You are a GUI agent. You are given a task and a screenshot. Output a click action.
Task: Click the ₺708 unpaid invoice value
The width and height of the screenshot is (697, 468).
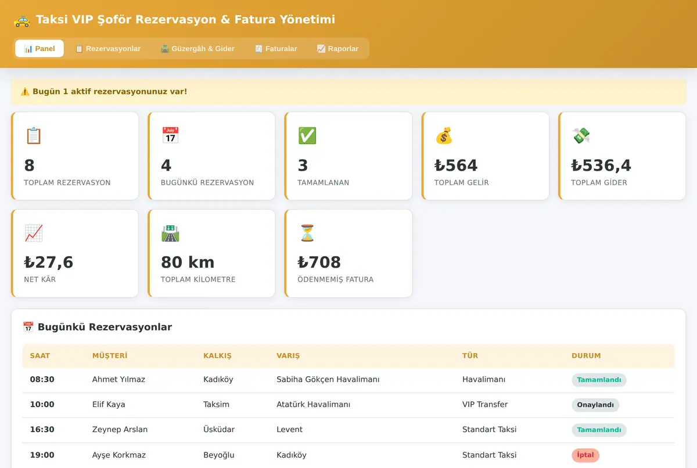[x=319, y=262]
